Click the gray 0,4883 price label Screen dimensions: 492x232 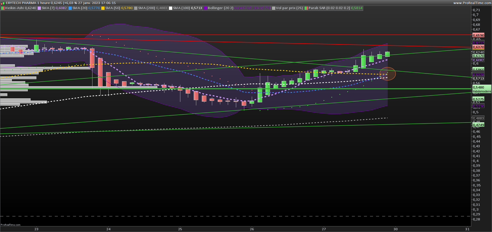pyautogui.click(x=478, y=118)
